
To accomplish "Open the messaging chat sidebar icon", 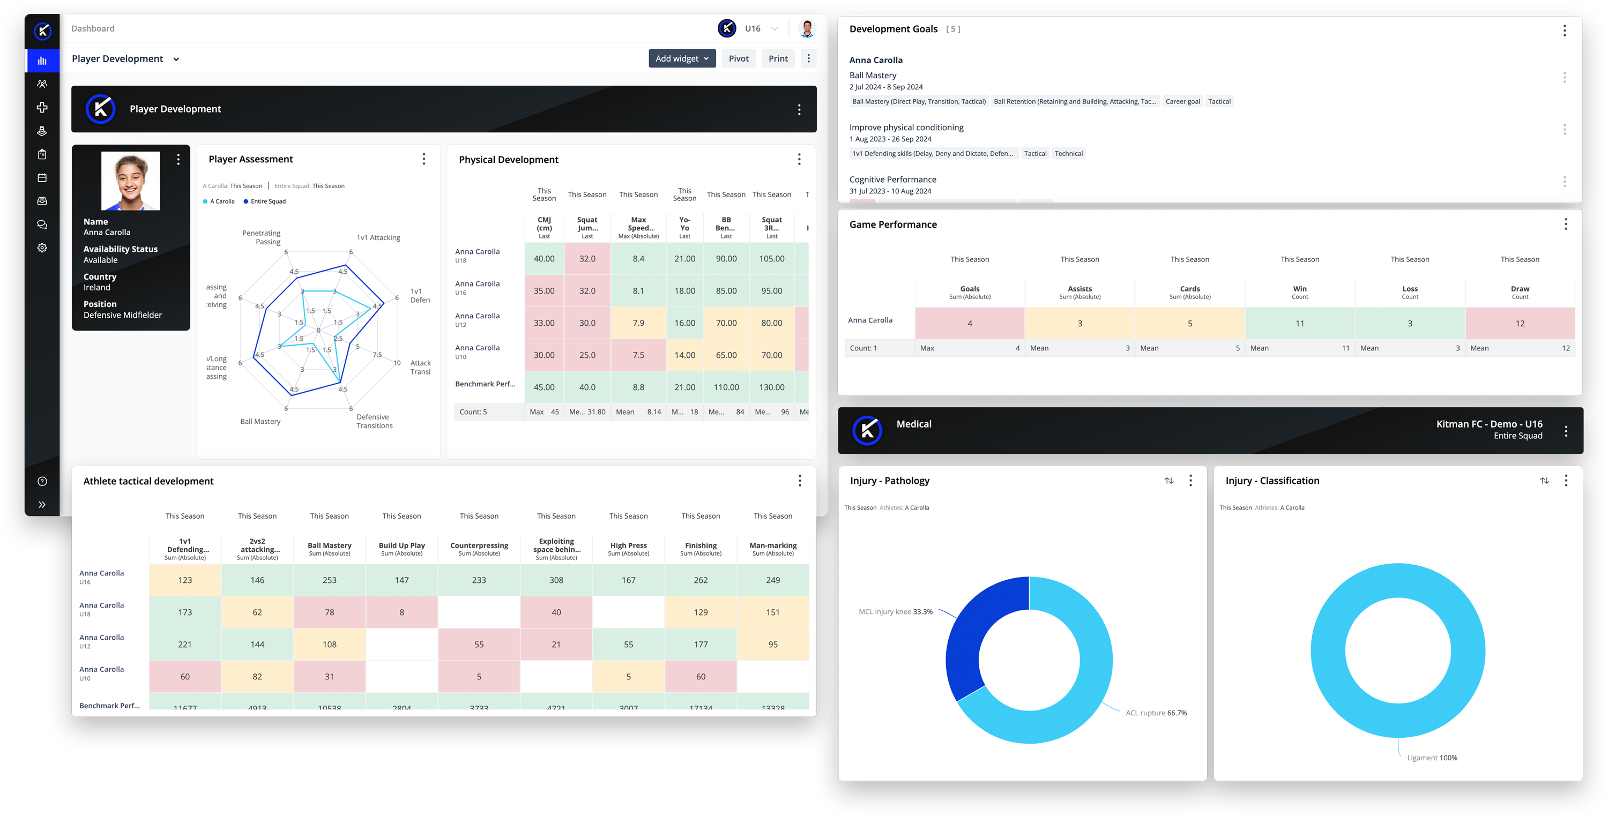I will [x=42, y=224].
